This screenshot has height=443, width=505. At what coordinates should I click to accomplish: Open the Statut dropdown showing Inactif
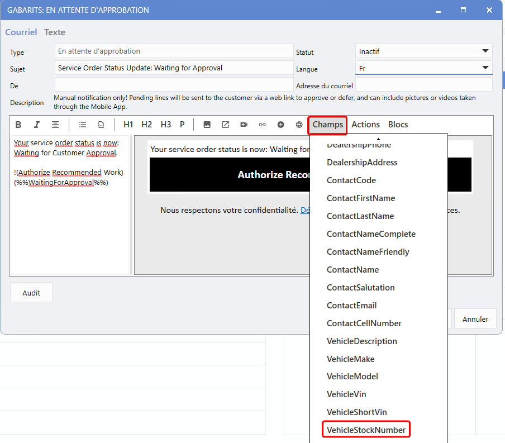423,51
